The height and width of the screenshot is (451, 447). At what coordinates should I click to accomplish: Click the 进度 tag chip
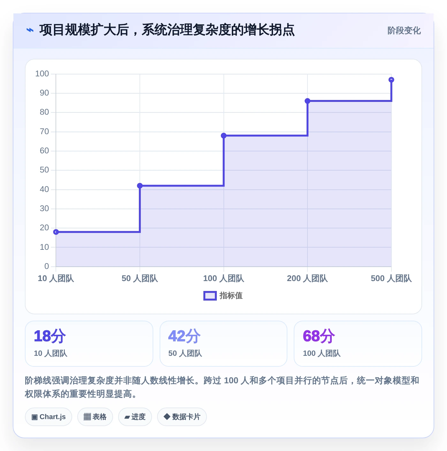(x=135, y=417)
